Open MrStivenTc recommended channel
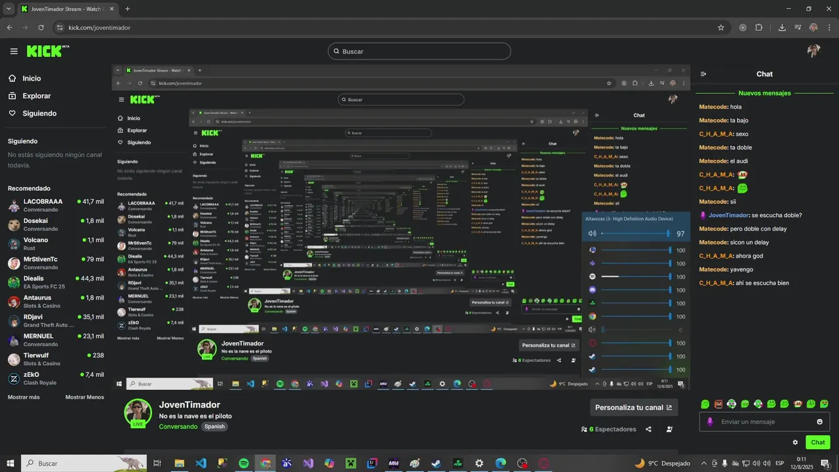 (x=56, y=263)
